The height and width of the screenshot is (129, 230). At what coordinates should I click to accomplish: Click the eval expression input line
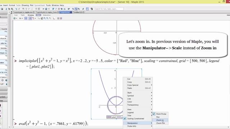[x=54, y=124]
